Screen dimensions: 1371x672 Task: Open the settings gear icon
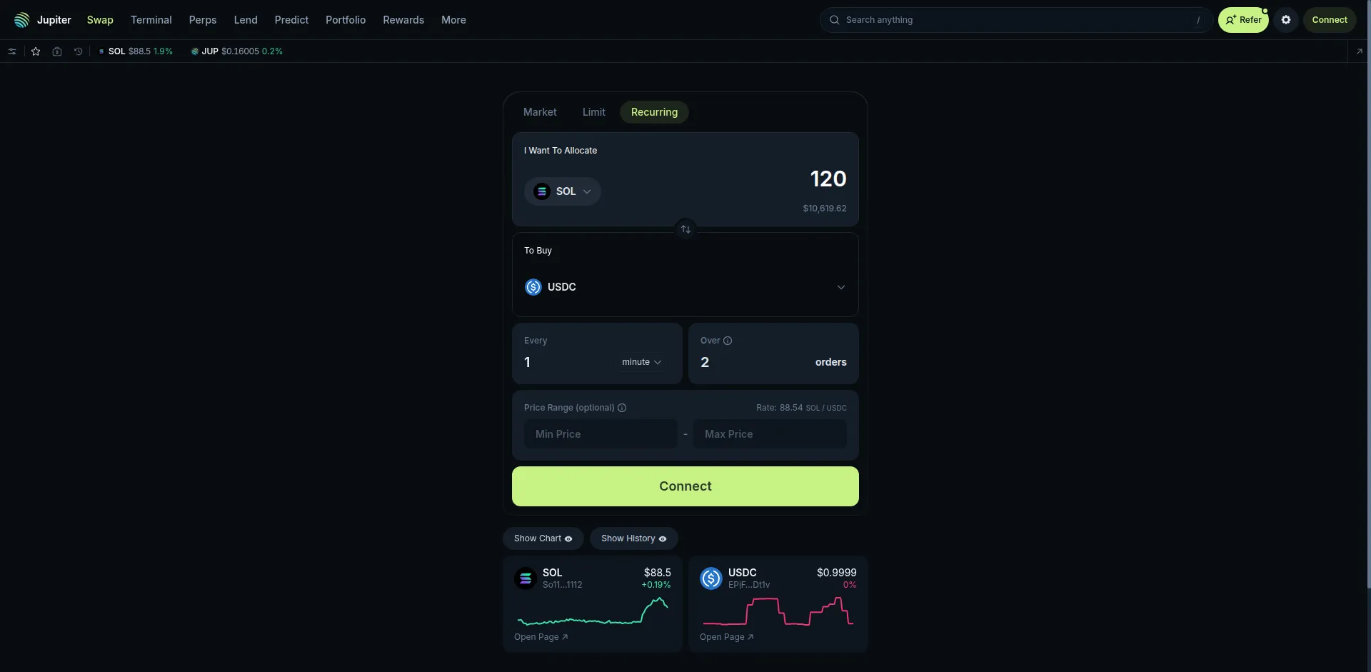tap(1286, 20)
